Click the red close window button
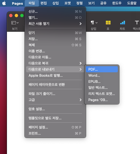 [x=11, y=16]
